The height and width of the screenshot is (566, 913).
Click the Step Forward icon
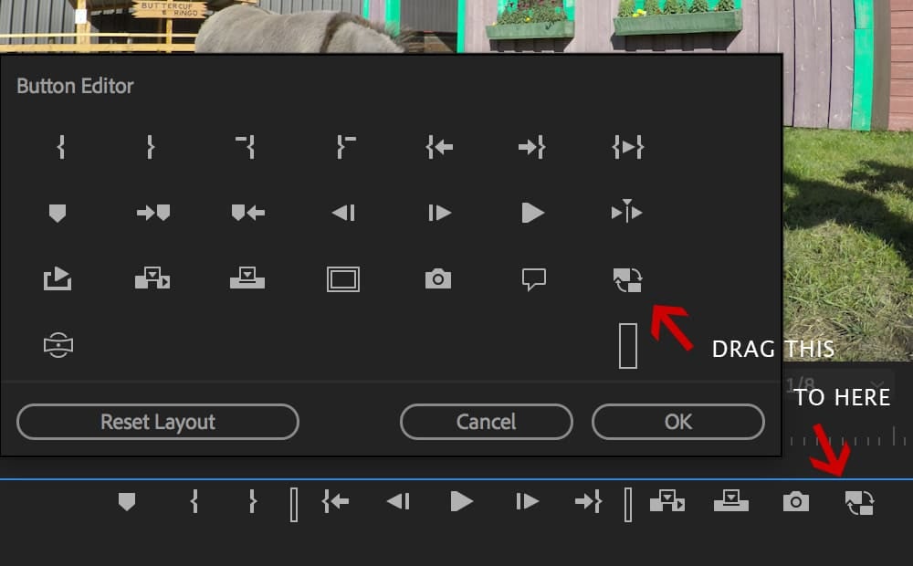click(x=438, y=212)
